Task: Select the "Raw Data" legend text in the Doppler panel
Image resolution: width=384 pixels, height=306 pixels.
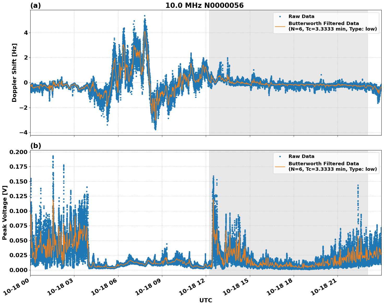Action: point(301,17)
